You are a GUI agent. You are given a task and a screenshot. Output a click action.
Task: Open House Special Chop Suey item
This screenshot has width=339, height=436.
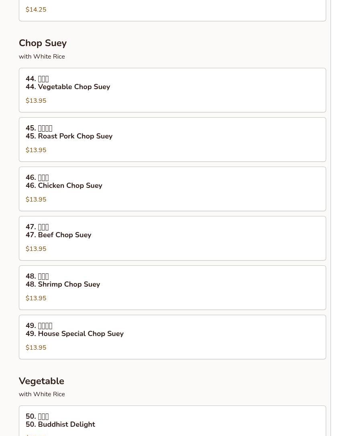coord(172,337)
